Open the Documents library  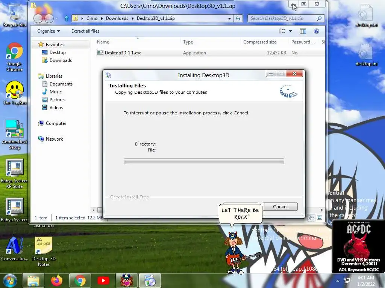click(61, 84)
